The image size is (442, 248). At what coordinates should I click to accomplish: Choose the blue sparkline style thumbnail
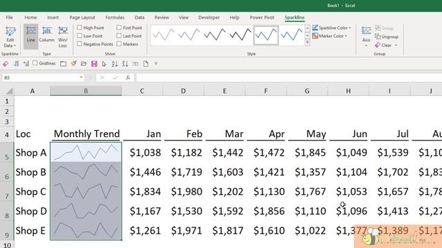point(291,35)
